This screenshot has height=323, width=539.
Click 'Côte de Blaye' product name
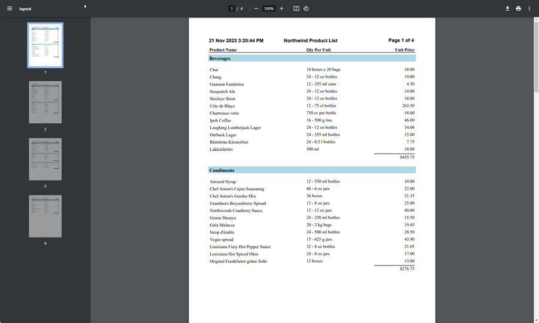click(222, 106)
